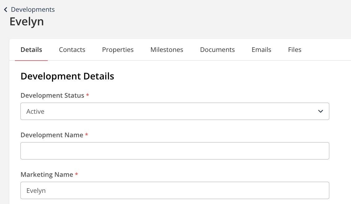View the Milestones tab
Screen dimensions: 351x204
167,50
